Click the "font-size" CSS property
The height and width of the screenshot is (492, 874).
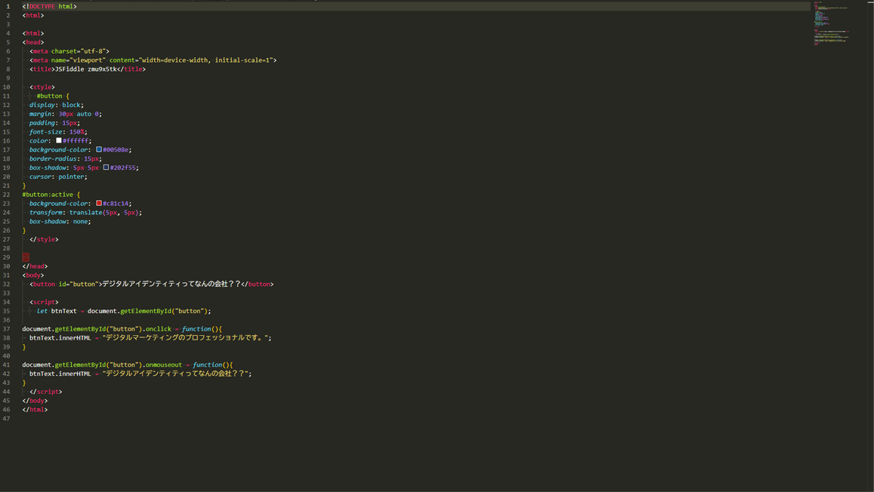click(x=46, y=132)
